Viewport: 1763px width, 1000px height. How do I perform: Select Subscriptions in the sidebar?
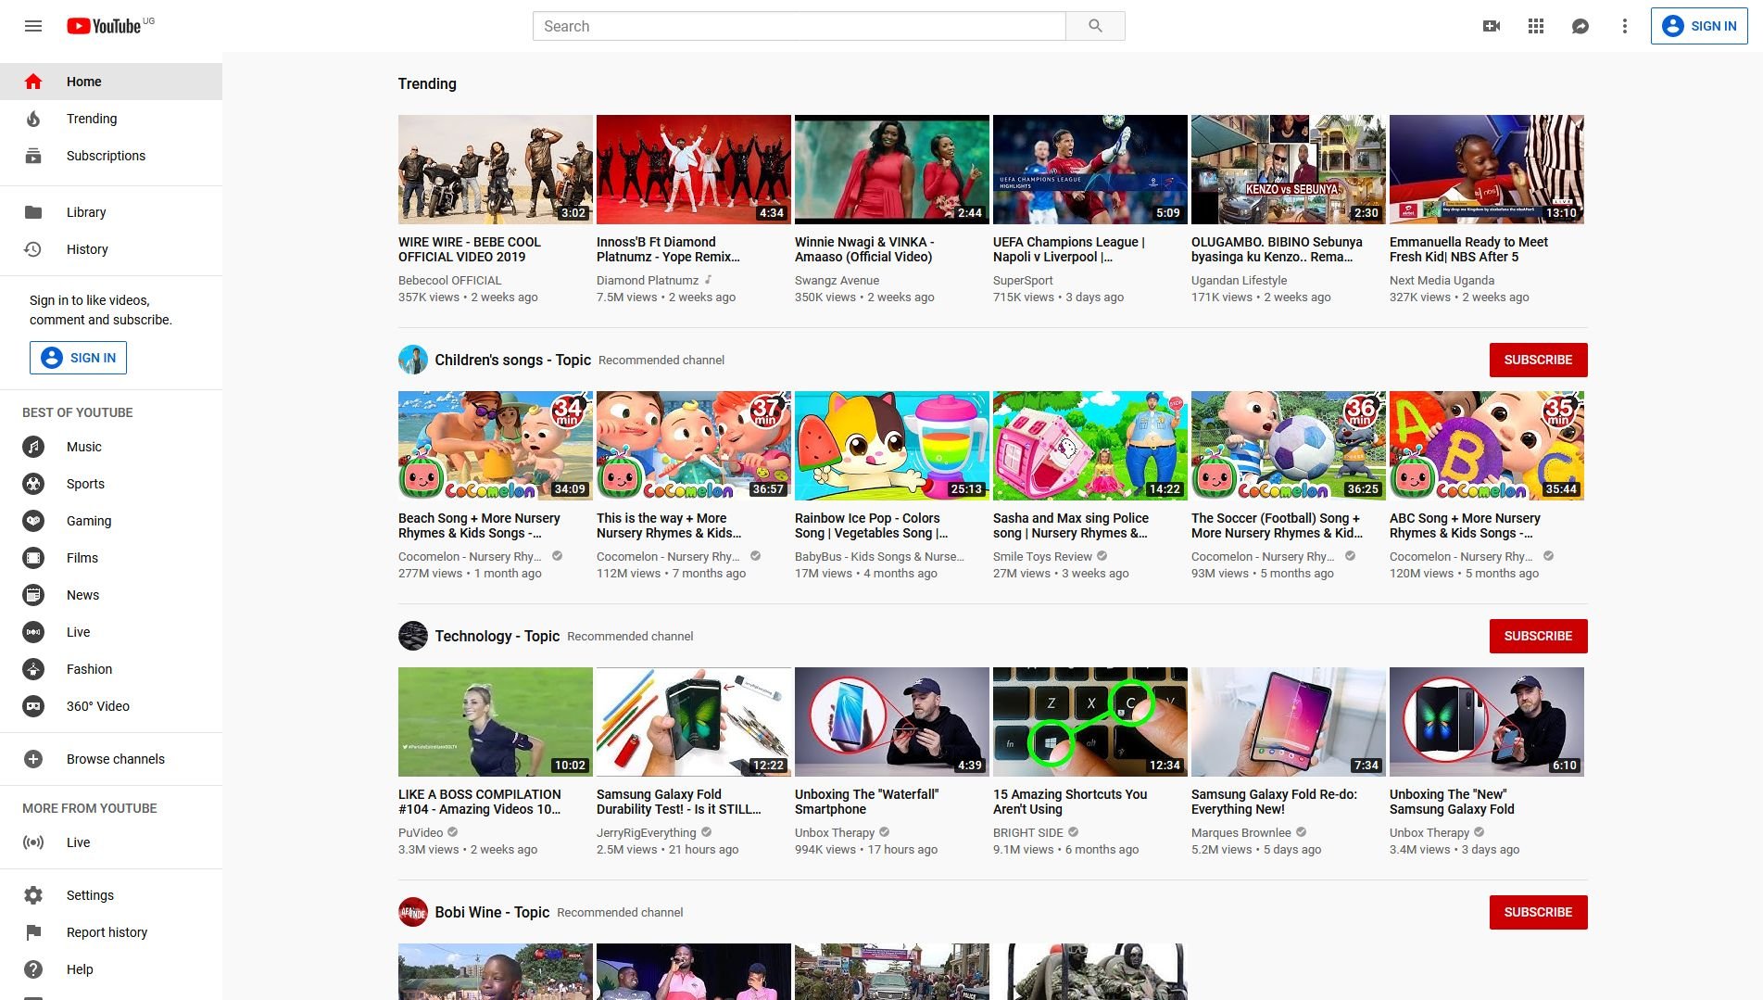point(111,156)
